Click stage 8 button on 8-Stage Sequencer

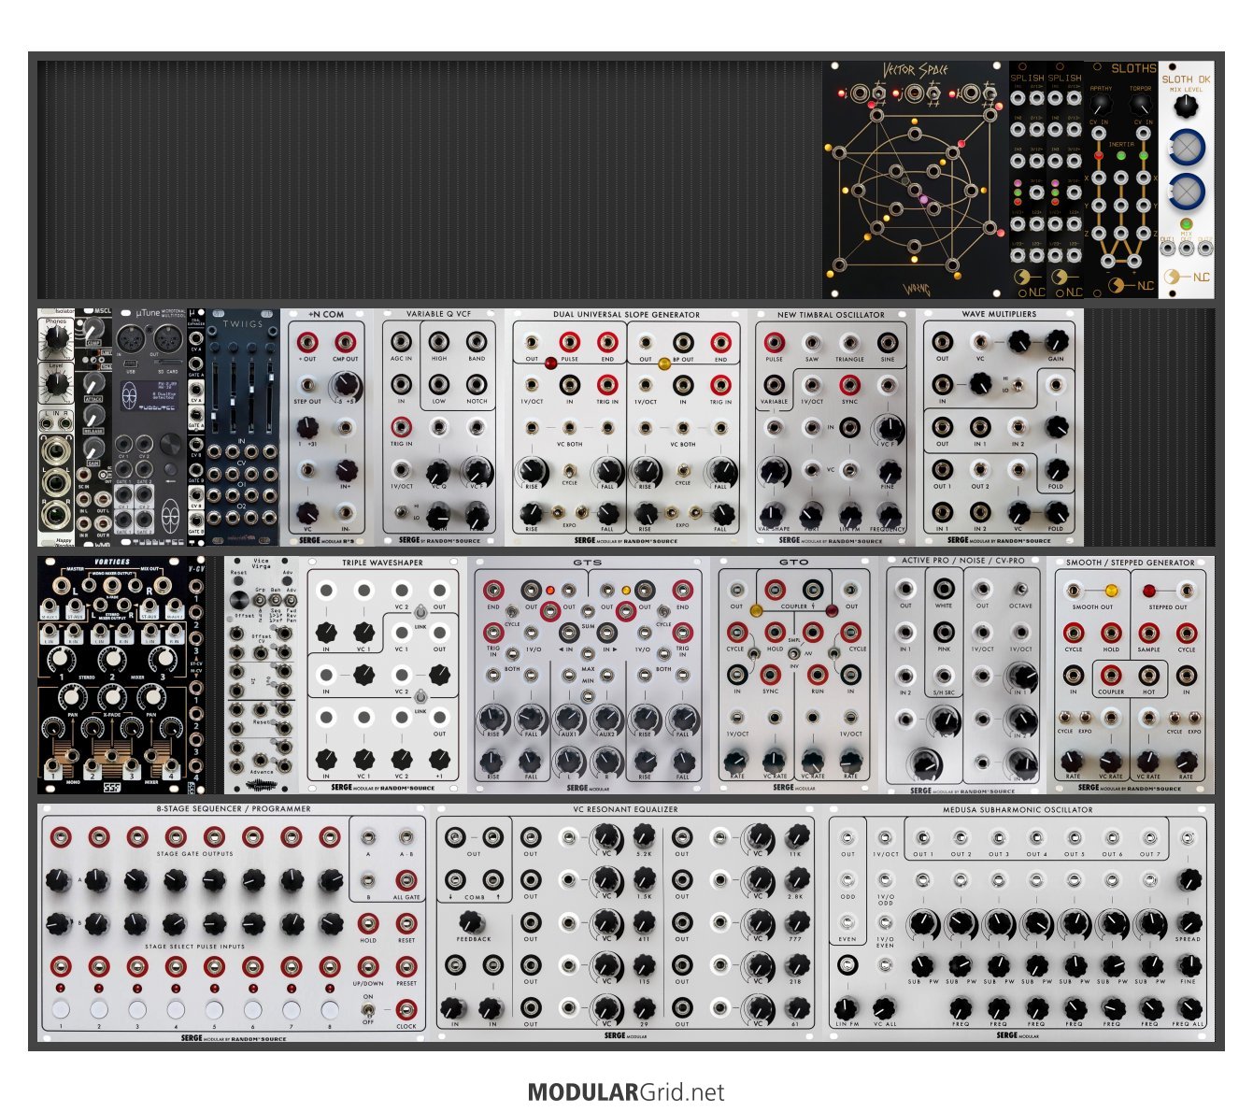point(330,1009)
